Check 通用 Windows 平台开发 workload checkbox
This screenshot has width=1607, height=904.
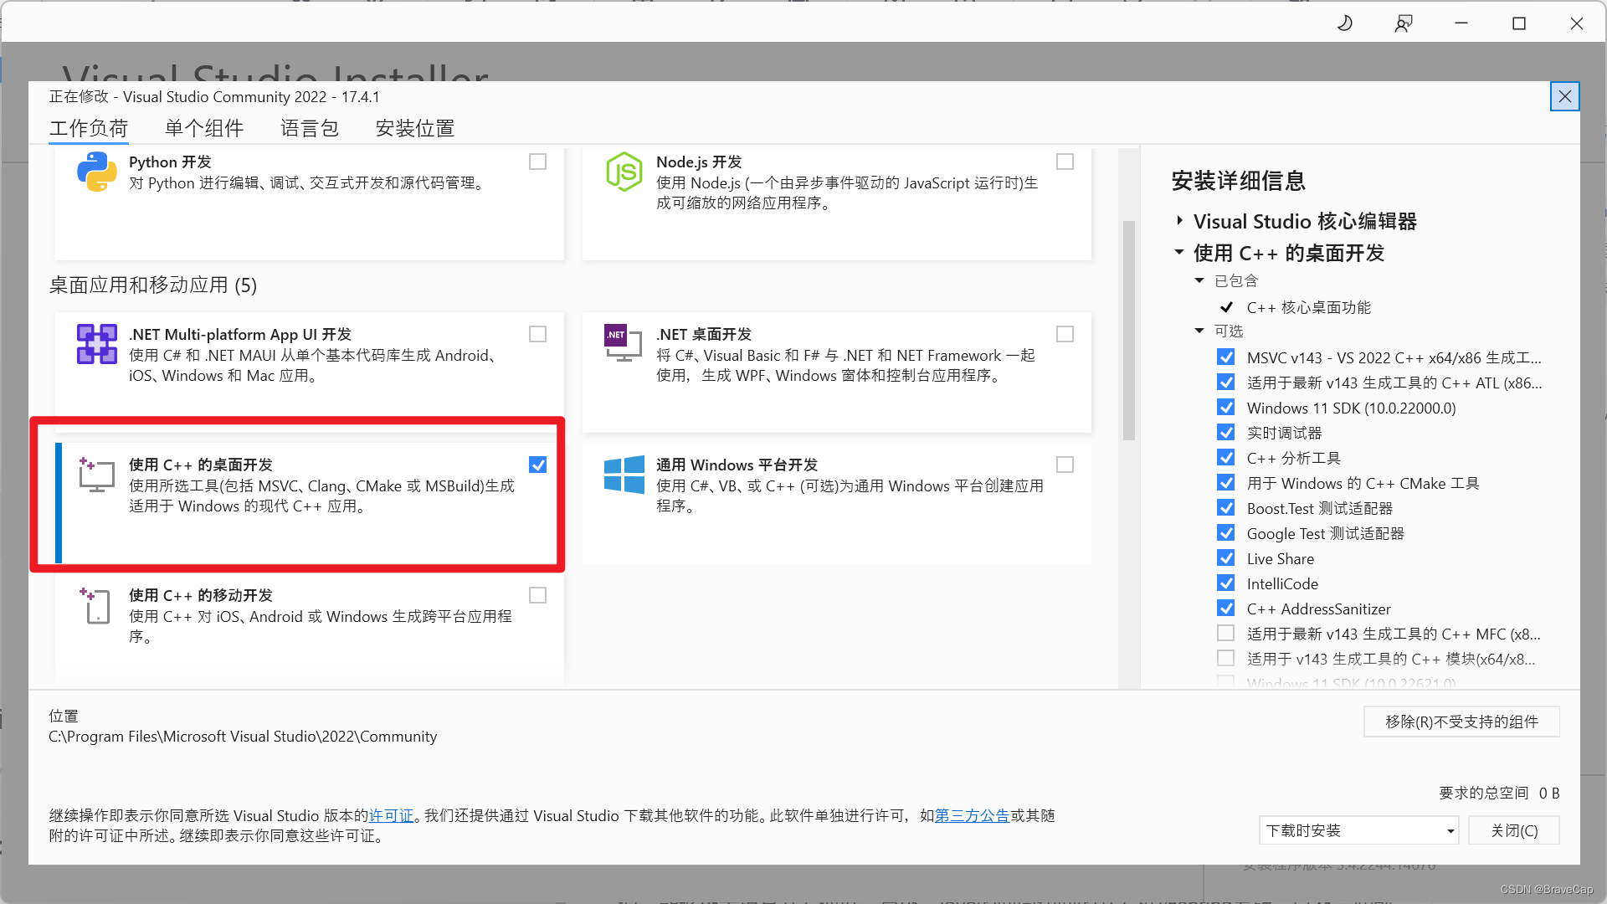coord(1065,465)
